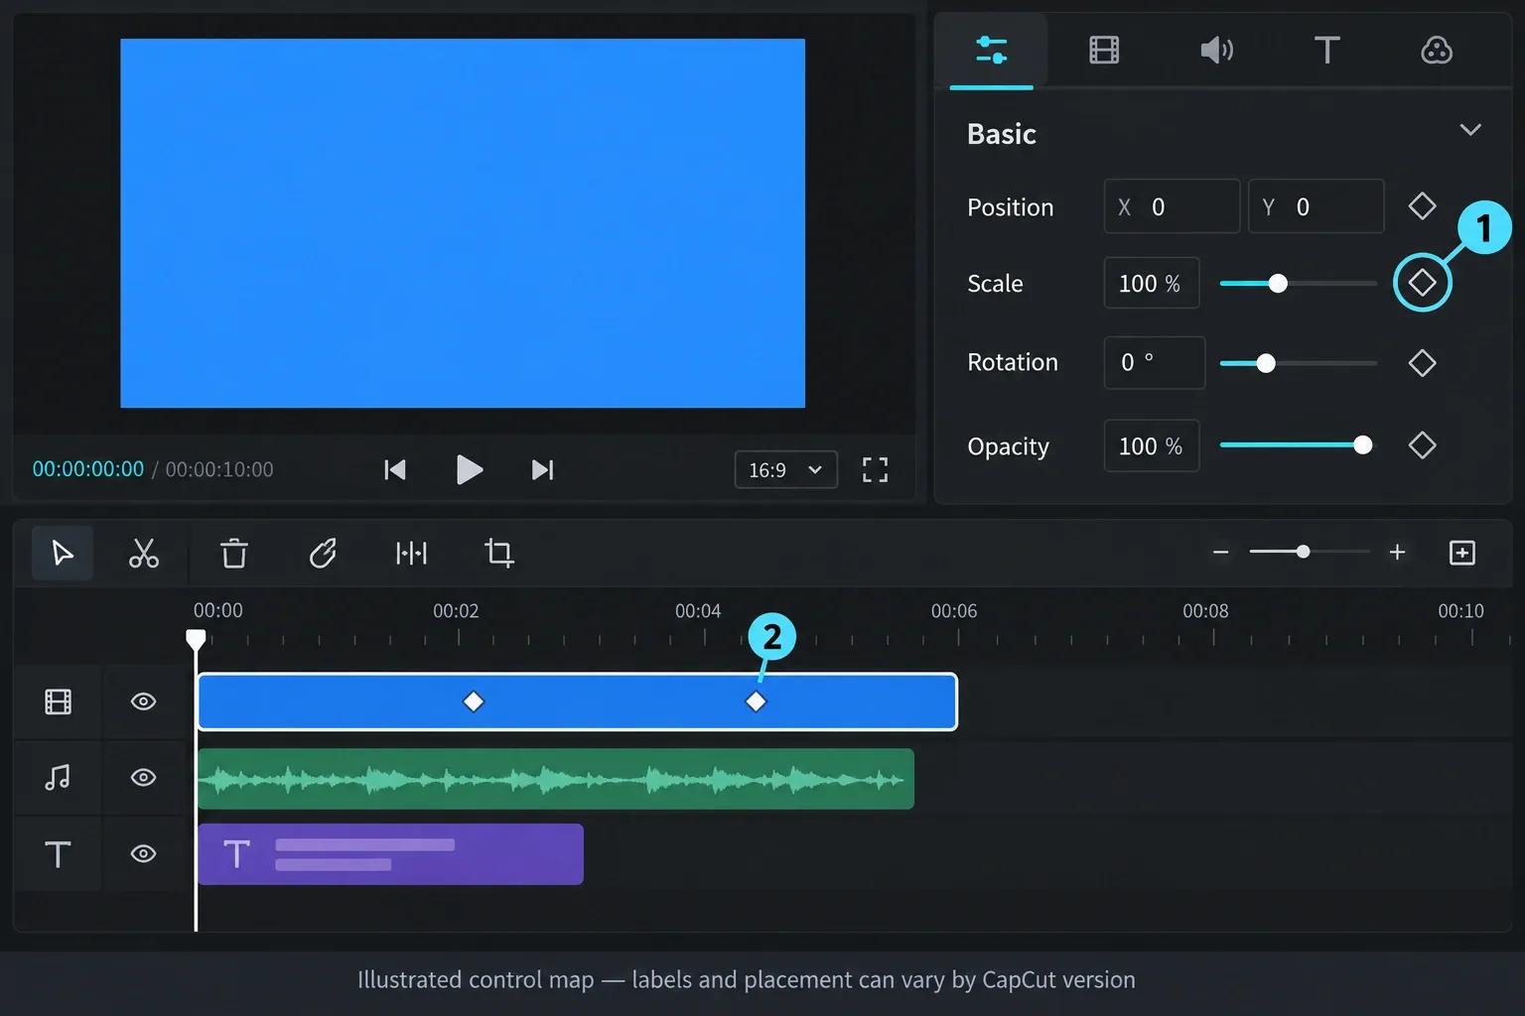Click the Opacity slider handle

click(1363, 445)
